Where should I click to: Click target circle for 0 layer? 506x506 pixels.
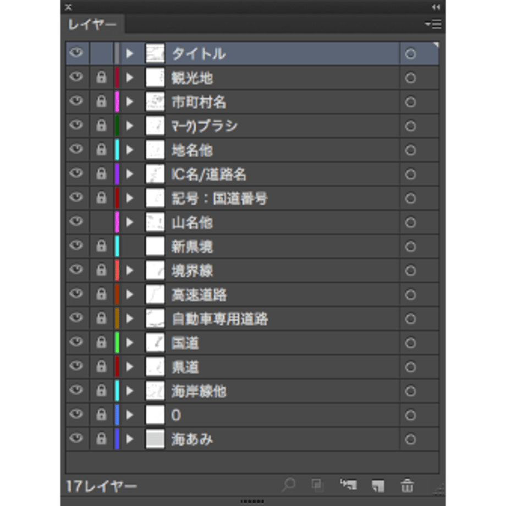coord(410,415)
